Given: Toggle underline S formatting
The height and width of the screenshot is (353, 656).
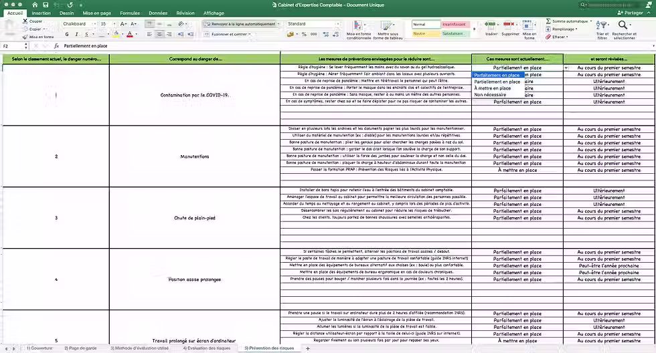Looking at the screenshot, I should [x=86, y=34].
